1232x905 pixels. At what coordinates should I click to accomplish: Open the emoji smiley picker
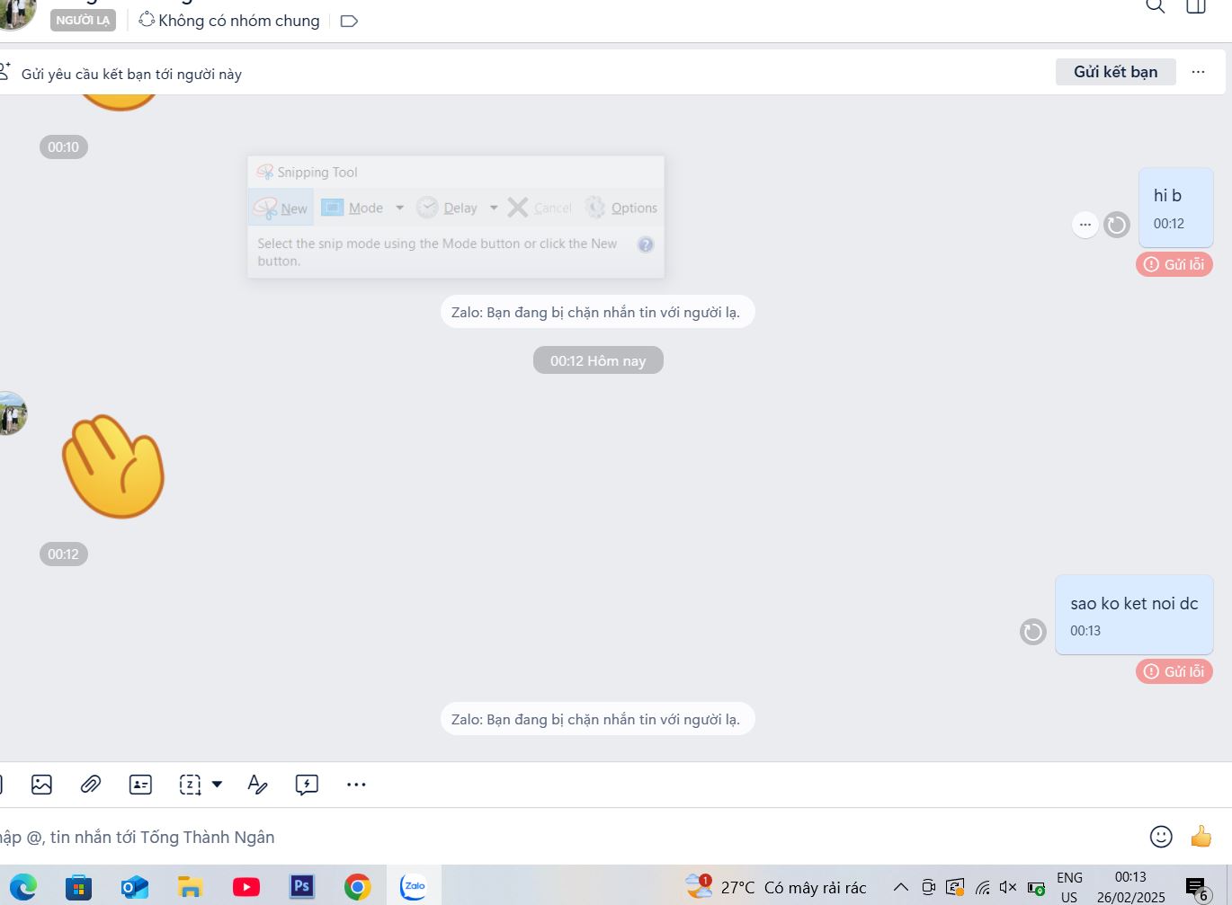coord(1161,837)
